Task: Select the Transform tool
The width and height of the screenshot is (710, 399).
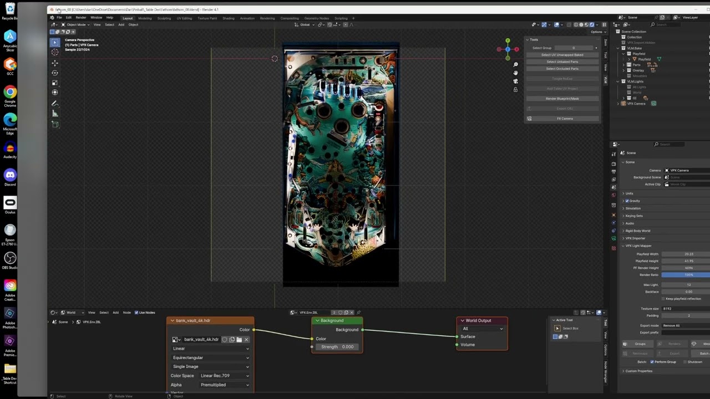Action: [55, 93]
